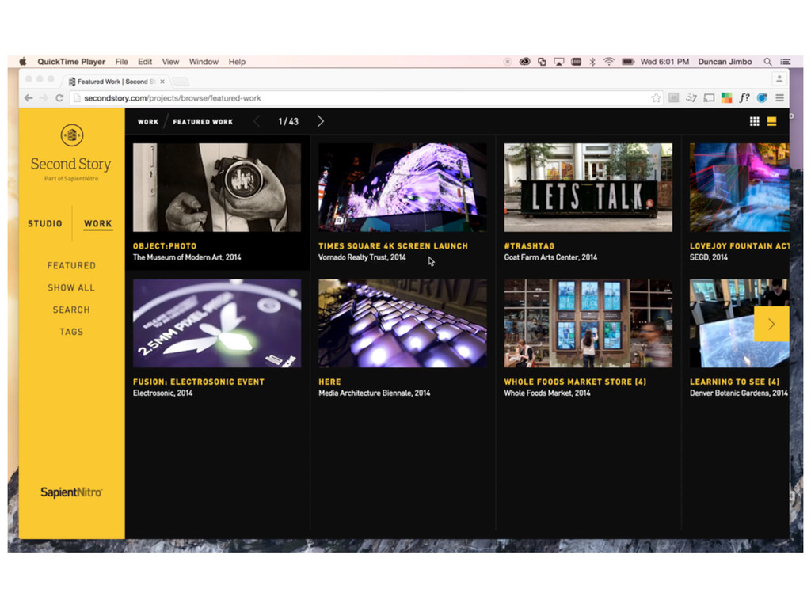Open FEATURED in sidebar

coord(71,265)
